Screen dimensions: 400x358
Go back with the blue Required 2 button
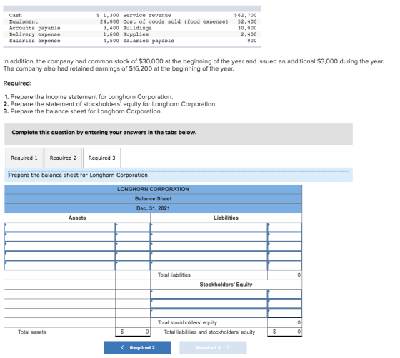pos(137,348)
